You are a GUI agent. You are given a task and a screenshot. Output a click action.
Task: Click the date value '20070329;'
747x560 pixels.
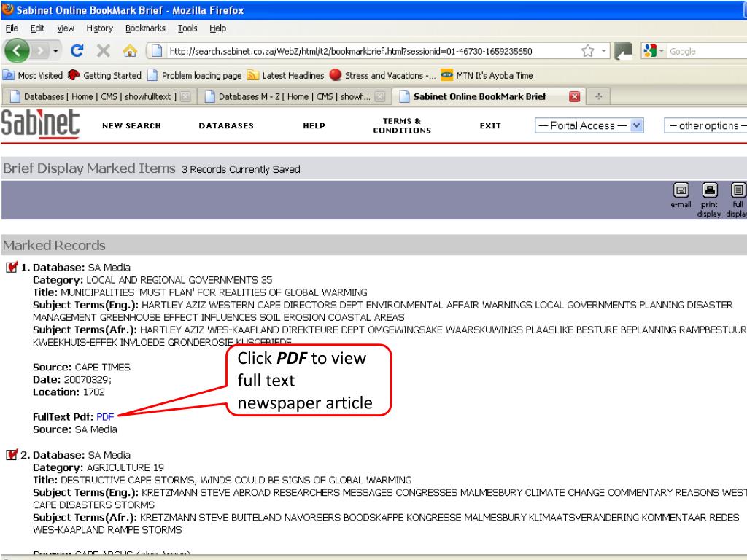click(x=88, y=379)
